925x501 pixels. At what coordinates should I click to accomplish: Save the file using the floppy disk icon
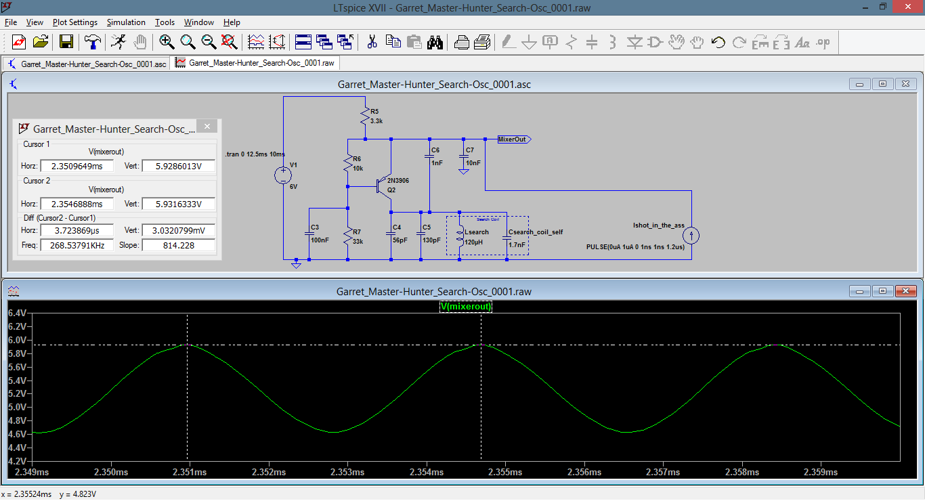coord(66,42)
